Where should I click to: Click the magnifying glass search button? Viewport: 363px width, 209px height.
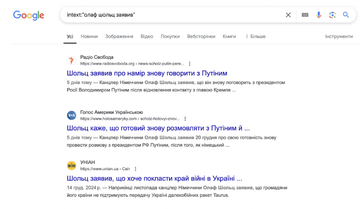[x=346, y=15]
